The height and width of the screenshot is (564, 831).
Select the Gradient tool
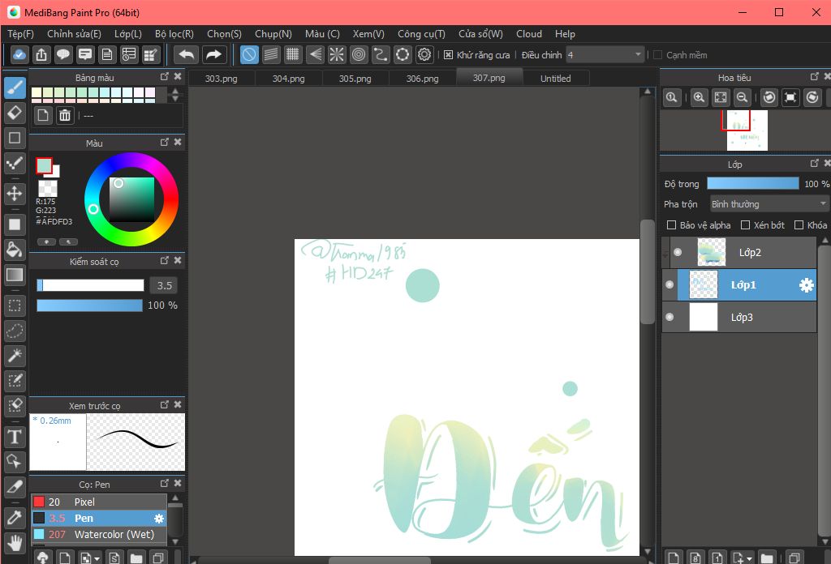(x=15, y=275)
